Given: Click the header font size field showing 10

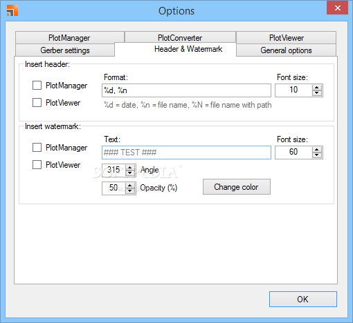Looking at the screenshot, I should pyautogui.click(x=293, y=90).
